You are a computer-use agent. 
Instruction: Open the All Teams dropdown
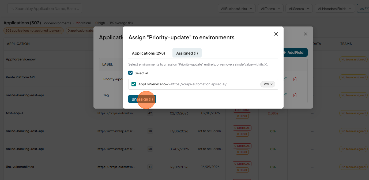270,9
